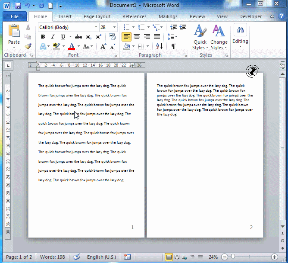The width and height of the screenshot is (288, 263).
Task: Click the Format Painter brush icon
Action: pos(28,46)
